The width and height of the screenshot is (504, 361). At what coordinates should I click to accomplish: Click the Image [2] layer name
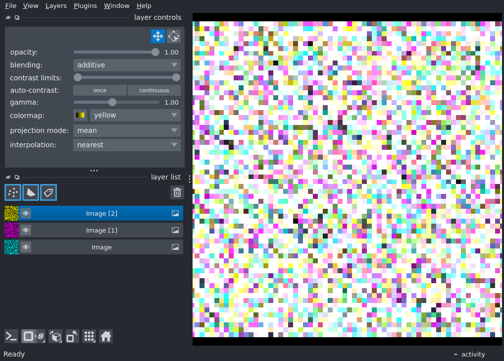coord(101,214)
